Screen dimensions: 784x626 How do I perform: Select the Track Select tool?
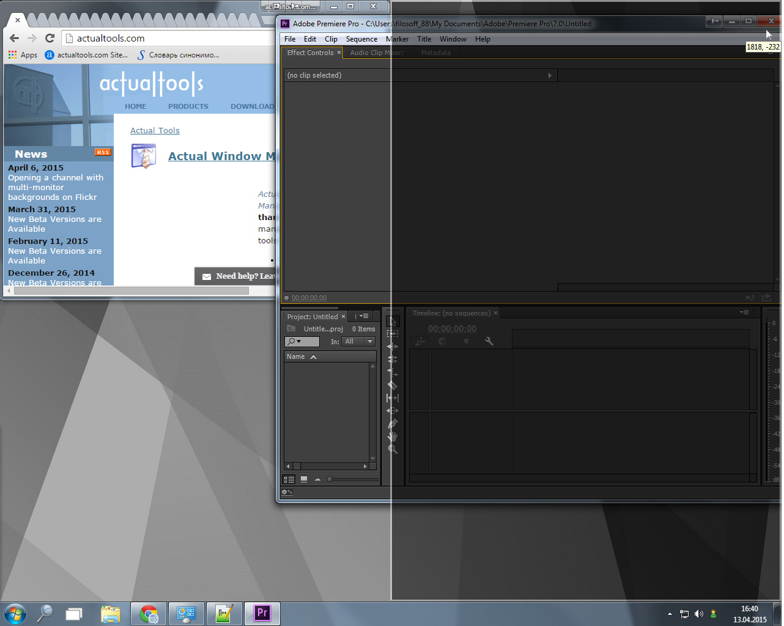pos(393,334)
